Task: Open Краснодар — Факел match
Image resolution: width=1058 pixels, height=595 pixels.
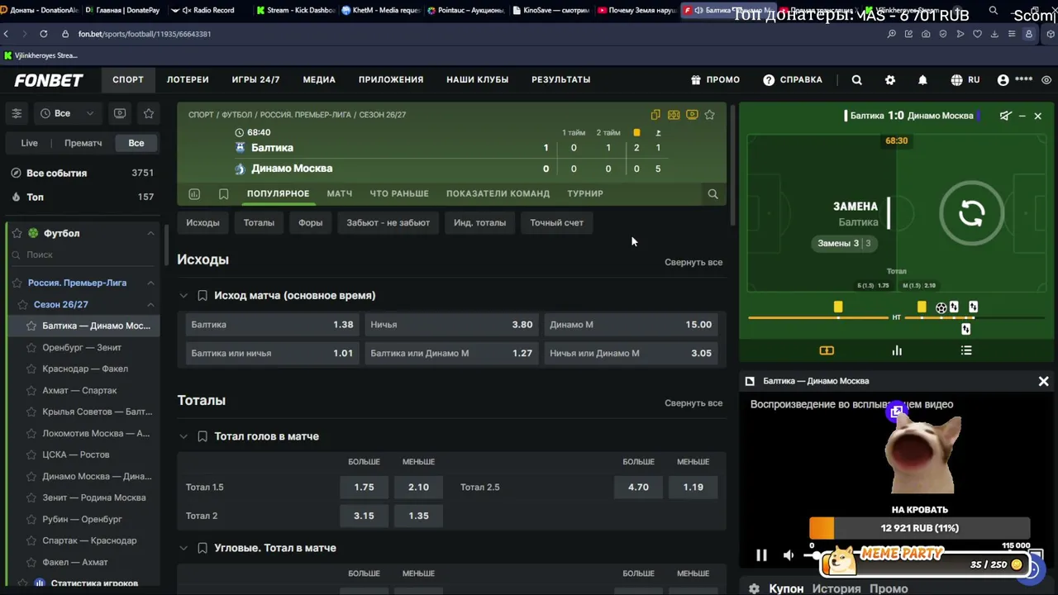Action: 85,369
